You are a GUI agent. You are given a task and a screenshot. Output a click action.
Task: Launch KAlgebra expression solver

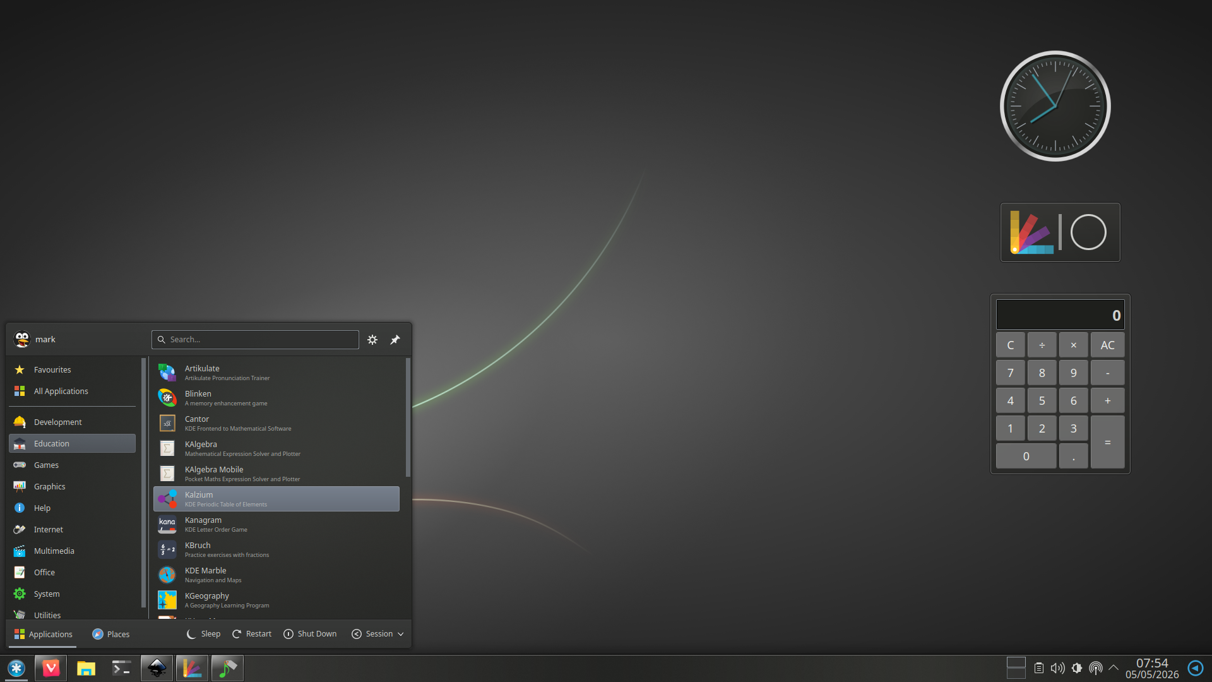click(x=276, y=448)
